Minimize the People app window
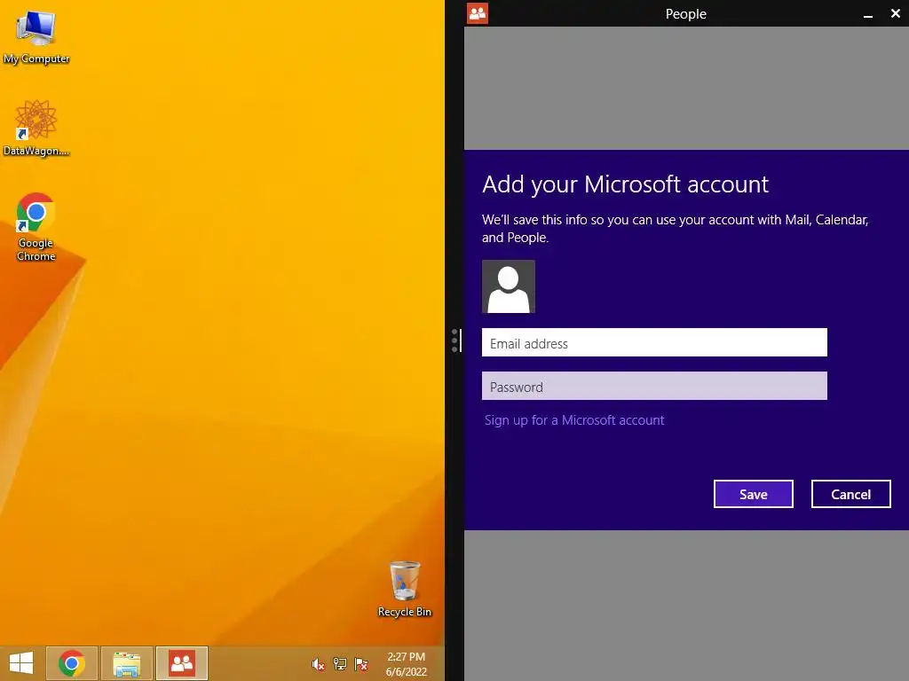 pos(868,14)
